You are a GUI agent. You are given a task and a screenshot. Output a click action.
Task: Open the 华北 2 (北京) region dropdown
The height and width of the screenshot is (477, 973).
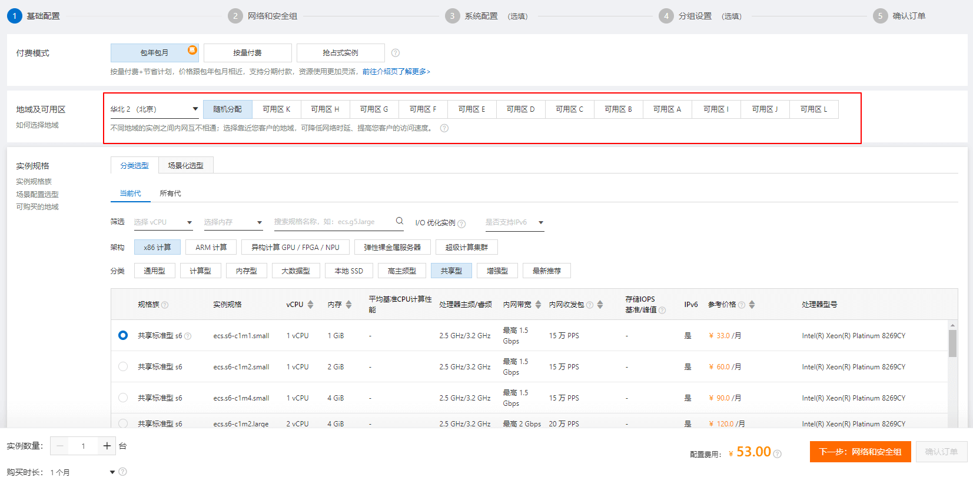(x=154, y=109)
